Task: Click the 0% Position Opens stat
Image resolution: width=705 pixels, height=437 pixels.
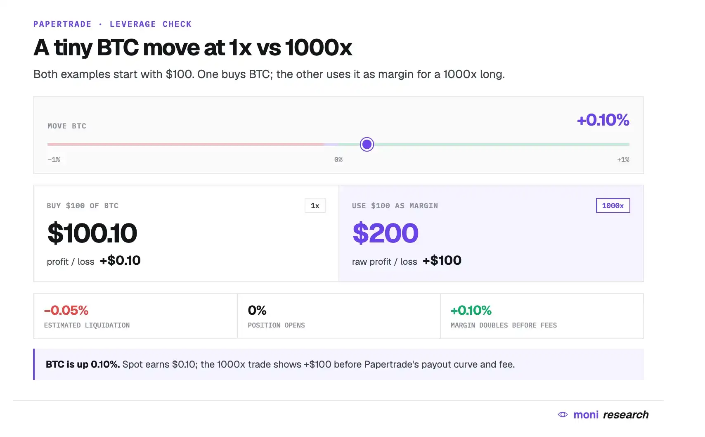Action: coord(339,316)
